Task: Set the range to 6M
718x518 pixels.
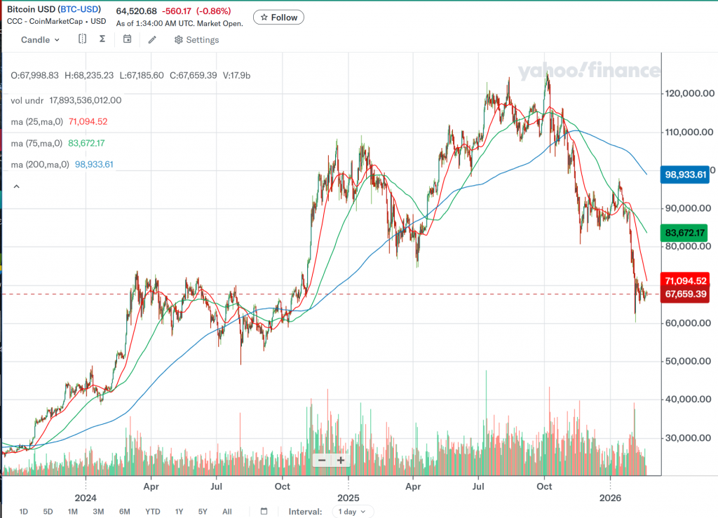Action: tap(125, 512)
